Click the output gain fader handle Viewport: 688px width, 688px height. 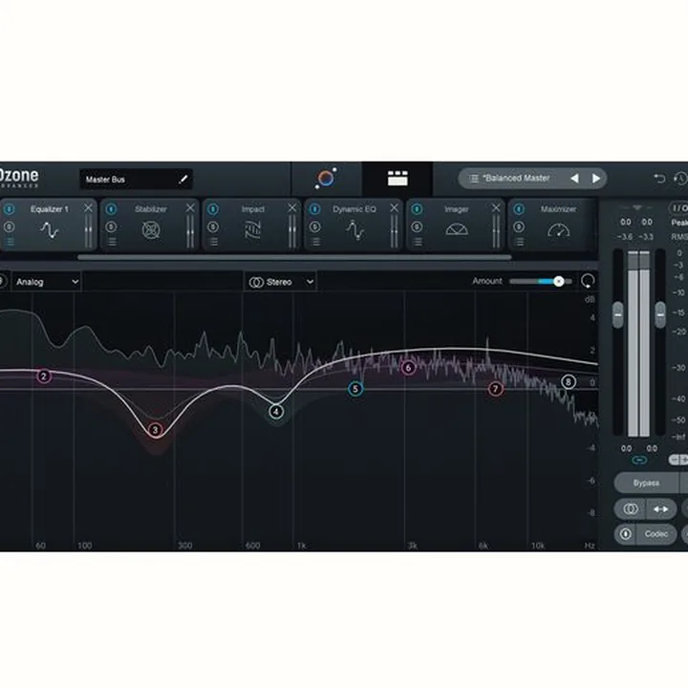[x=660, y=314]
